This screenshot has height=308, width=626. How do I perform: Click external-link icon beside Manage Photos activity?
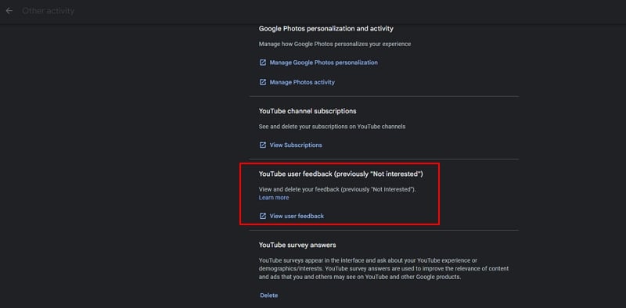[263, 82]
